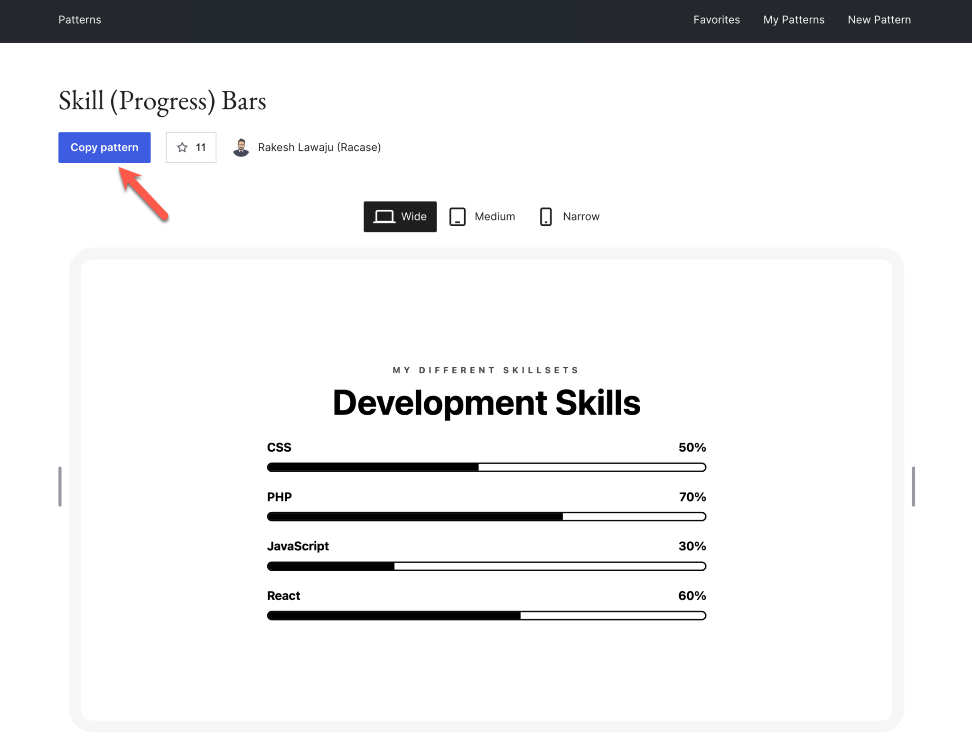
Task: Click the favorite count showing 11
Action: point(200,147)
